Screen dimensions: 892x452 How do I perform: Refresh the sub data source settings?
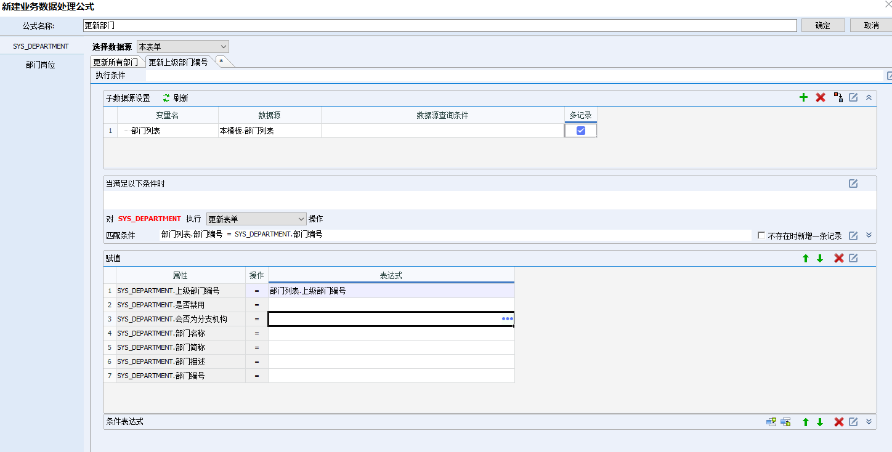point(175,98)
